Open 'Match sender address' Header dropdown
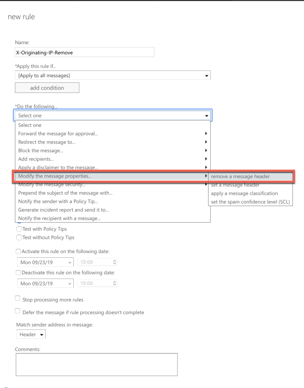This screenshot has height=388, width=304. coord(31,335)
